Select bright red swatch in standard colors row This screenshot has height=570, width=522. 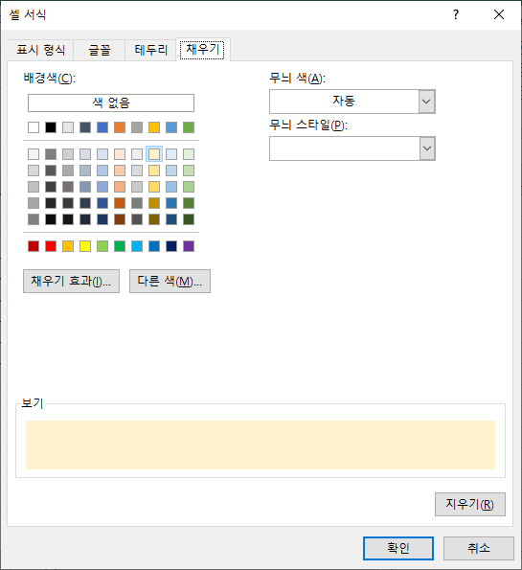tap(51, 246)
